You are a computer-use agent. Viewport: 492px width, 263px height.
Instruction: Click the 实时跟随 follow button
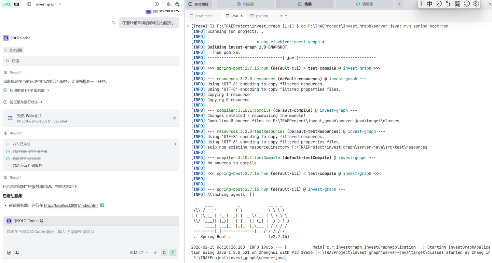pos(199,4)
